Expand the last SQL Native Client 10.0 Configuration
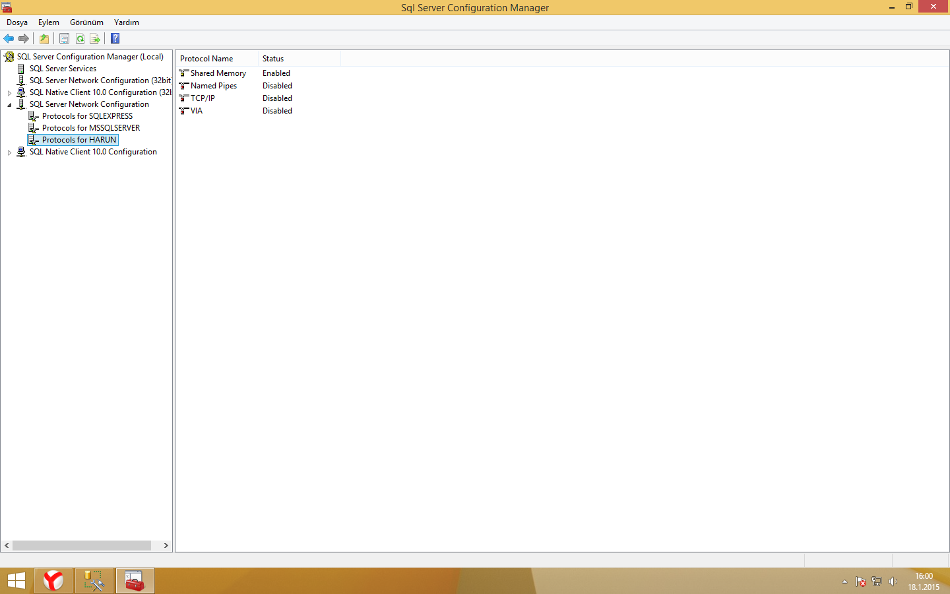Viewport: 950px width, 594px height. click(9, 152)
